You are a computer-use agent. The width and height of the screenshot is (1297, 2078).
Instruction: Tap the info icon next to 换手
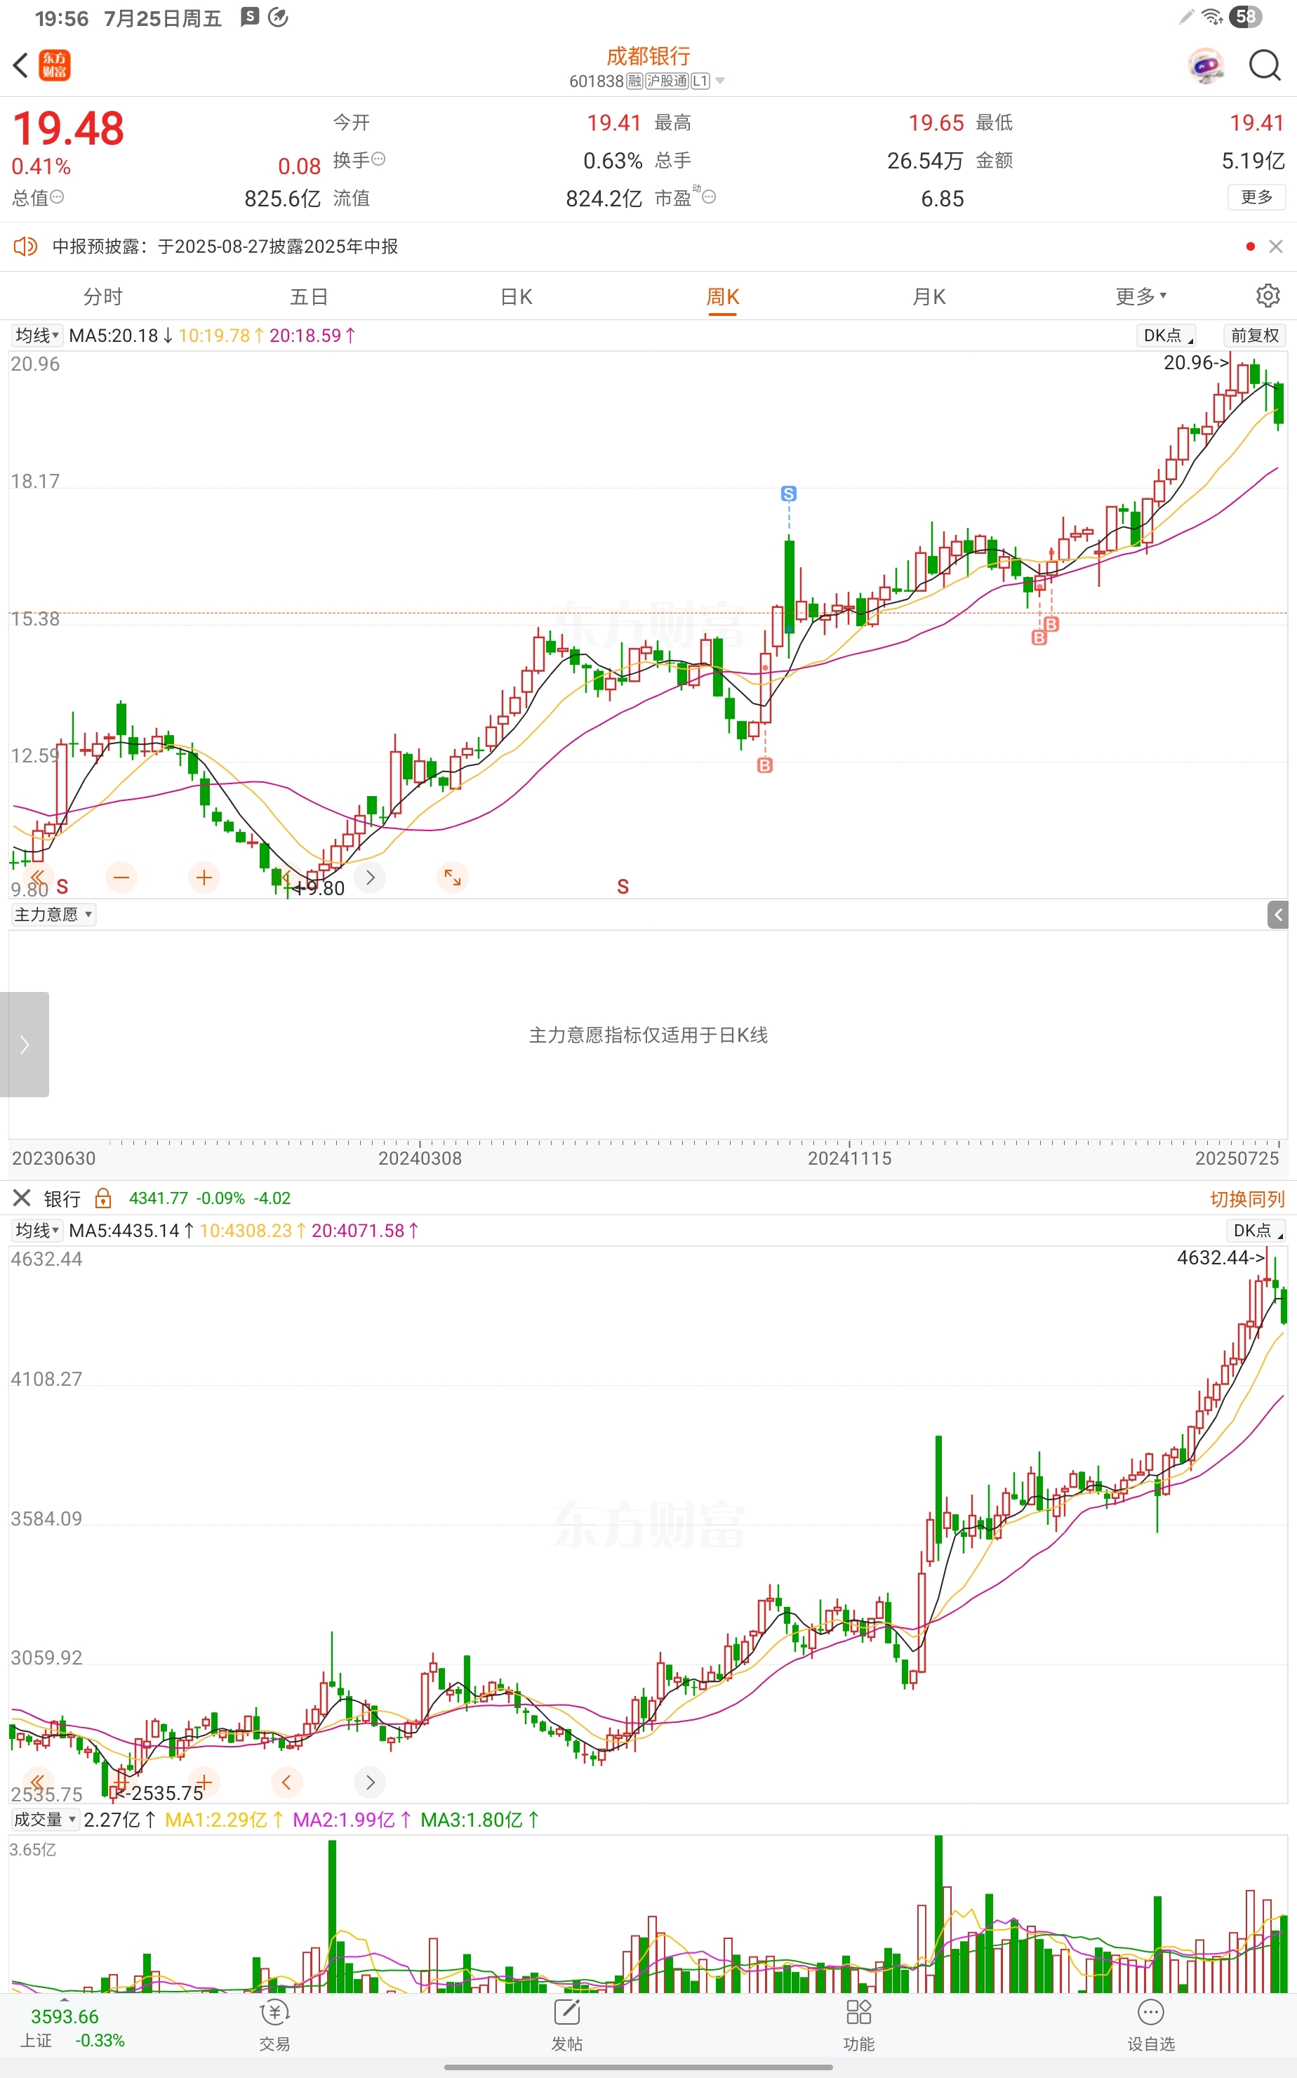pyautogui.click(x=378, y=159)
